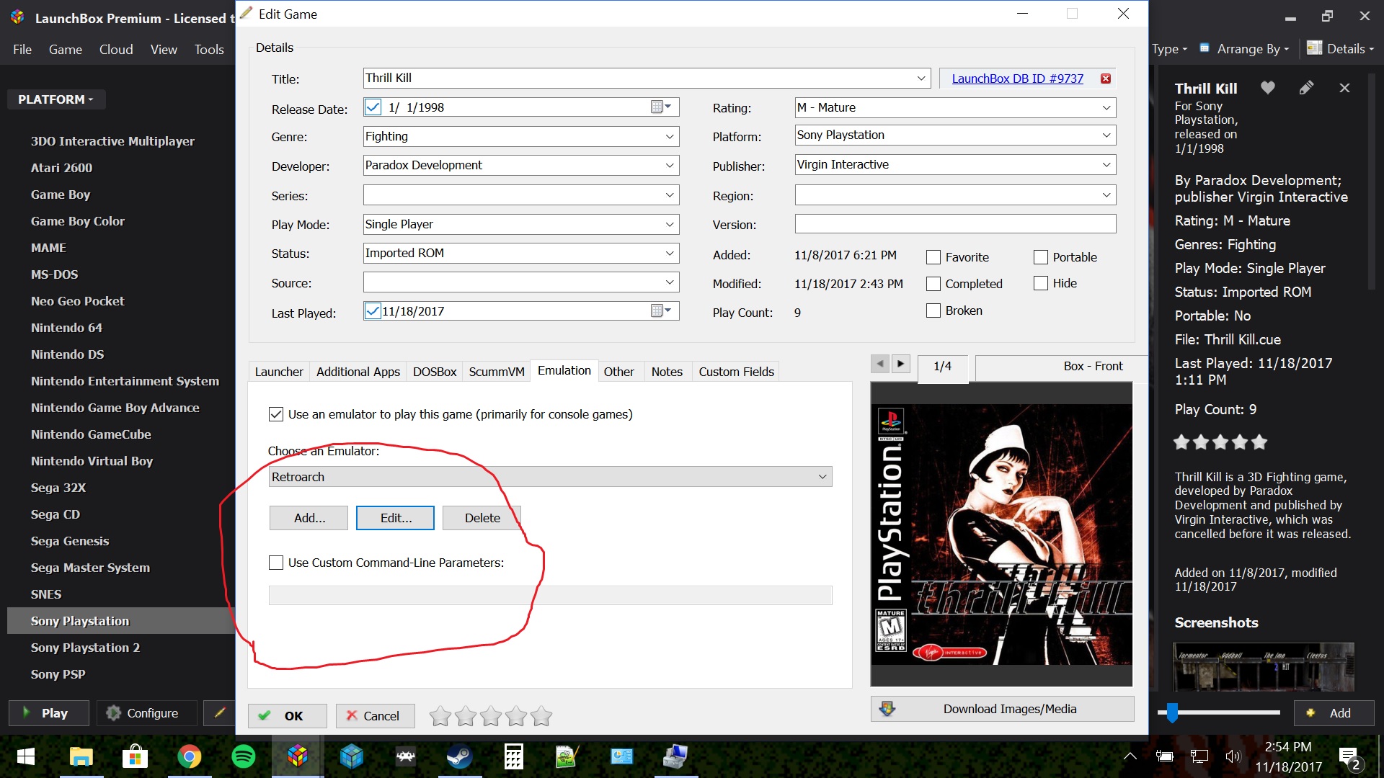
Task: Open the Release Date calendar picker
Action: pos(661,107)
